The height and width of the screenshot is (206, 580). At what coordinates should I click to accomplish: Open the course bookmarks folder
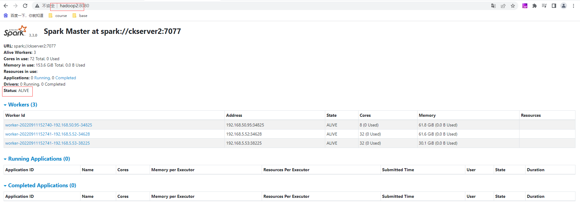pyautogui.click(x=58, y=15)
